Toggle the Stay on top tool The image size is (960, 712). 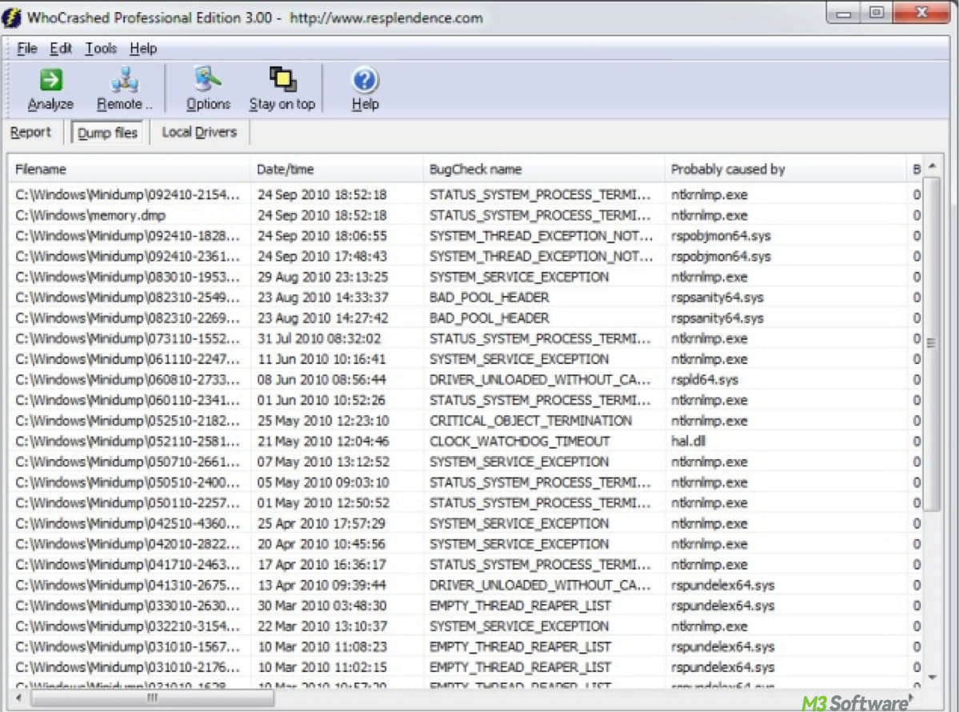tap(282, 89)
